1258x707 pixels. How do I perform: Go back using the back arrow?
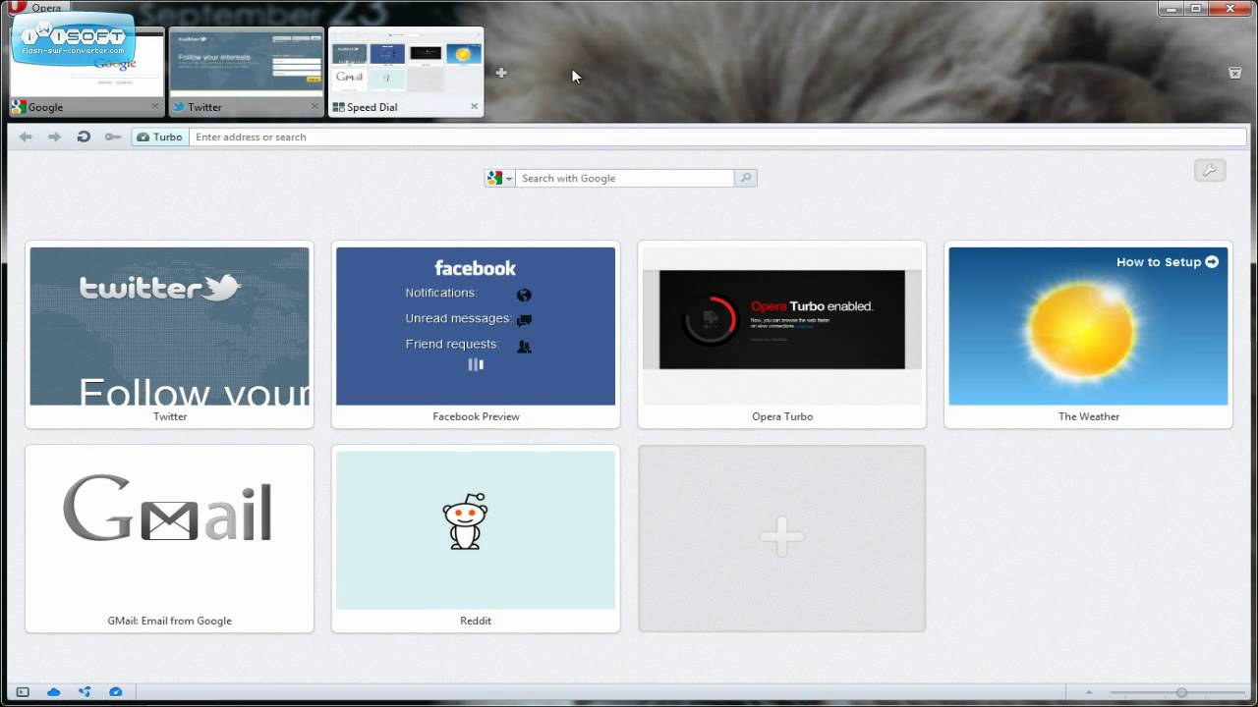(x=26, y=136)
